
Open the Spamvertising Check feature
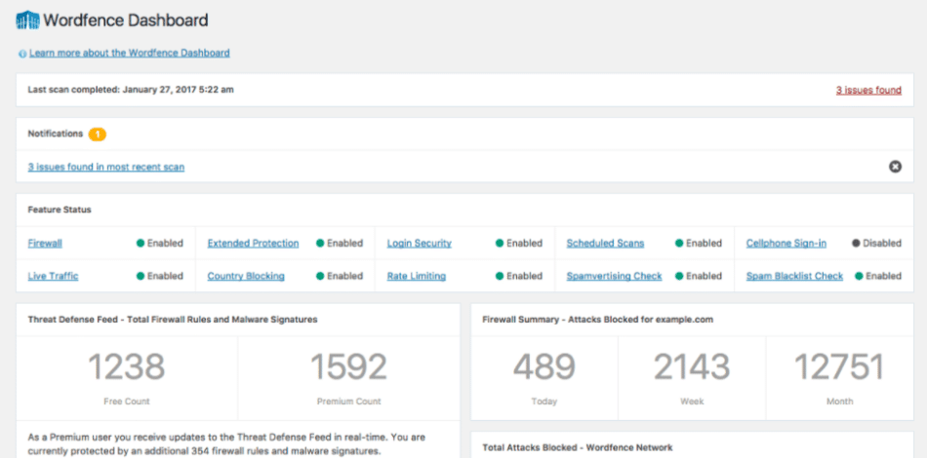(614, 276)
